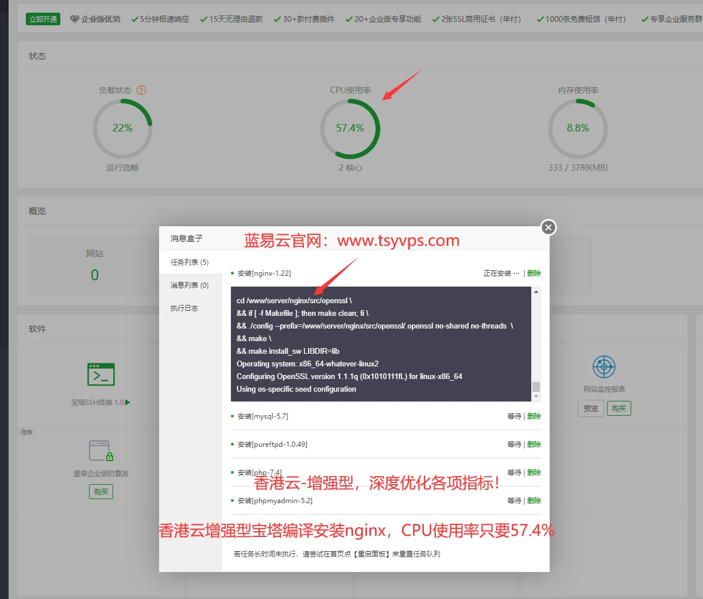This screenshot has width=703, height=599.
Task: Click the green 立即开通 button
Action: pyautogui.click(x=43, y=19)
